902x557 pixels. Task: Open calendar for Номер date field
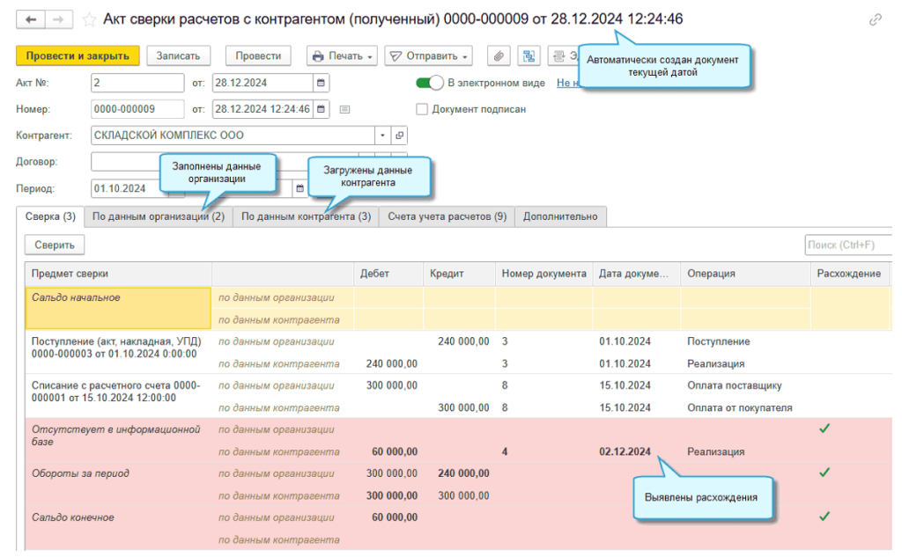click(x=321, y=109)
